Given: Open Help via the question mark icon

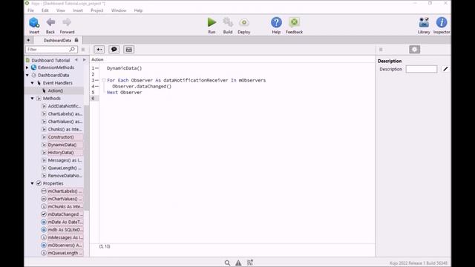Looking at the screenshot, I should tap(276, 22).
